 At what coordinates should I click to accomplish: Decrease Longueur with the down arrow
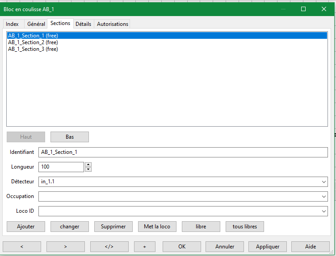point(88,169)
